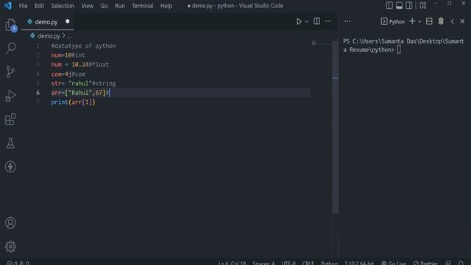Open the Testing flask icon
This screenshot has width=471, height=265.
[10, 143]
